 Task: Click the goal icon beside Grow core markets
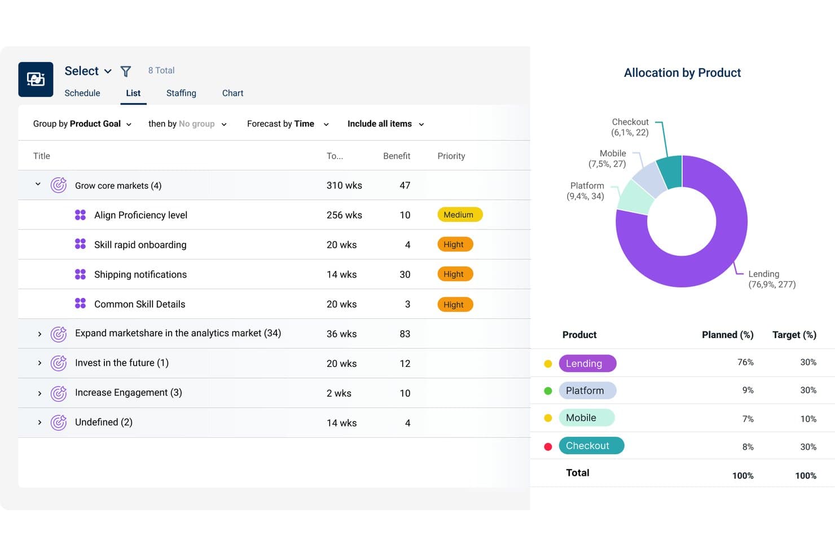[x=59, y=185]
